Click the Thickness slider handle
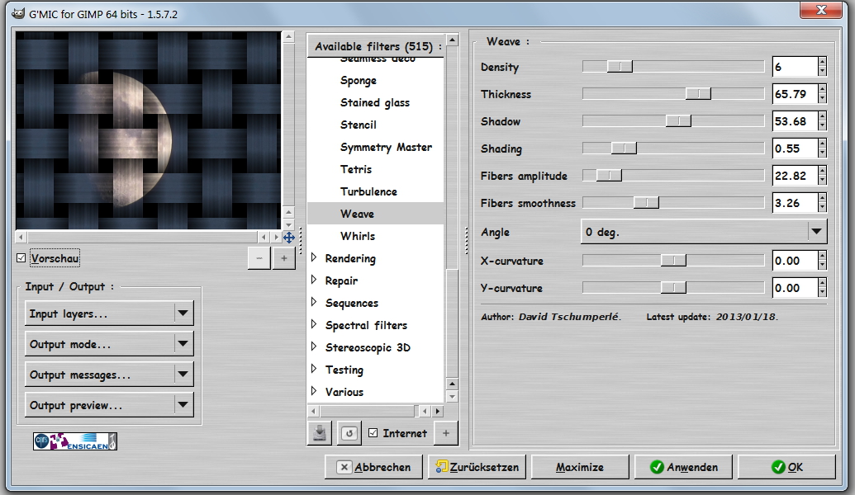 pos(698,94)
